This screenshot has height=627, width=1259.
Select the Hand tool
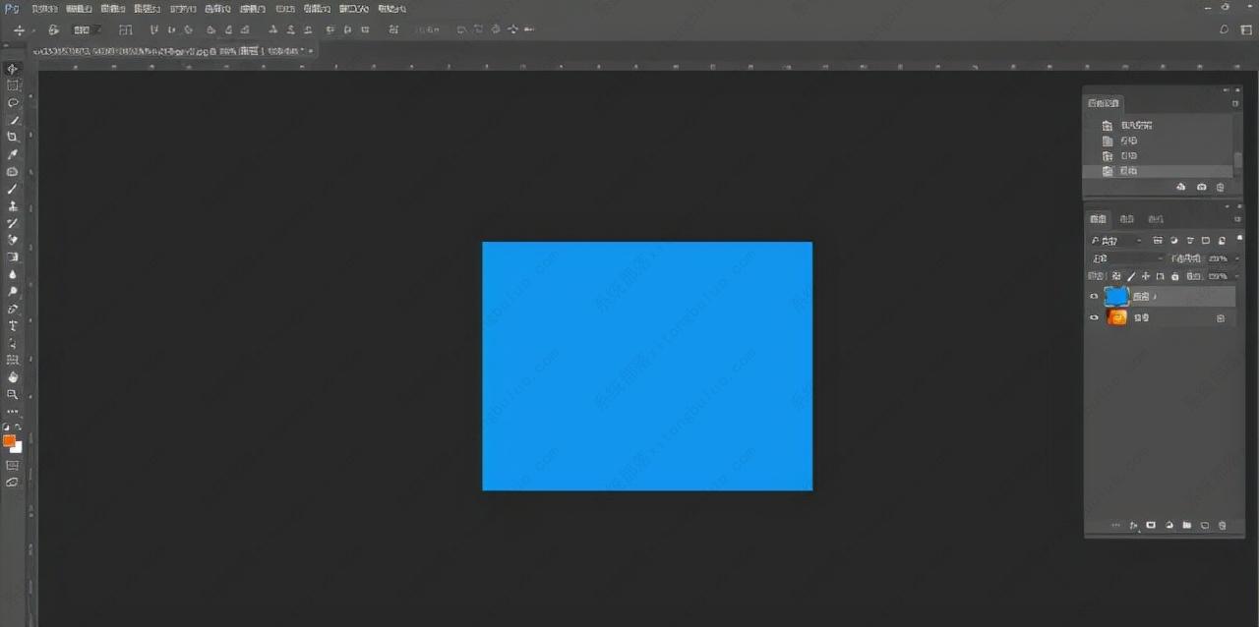pyautogui.click(x=13, y=376)
